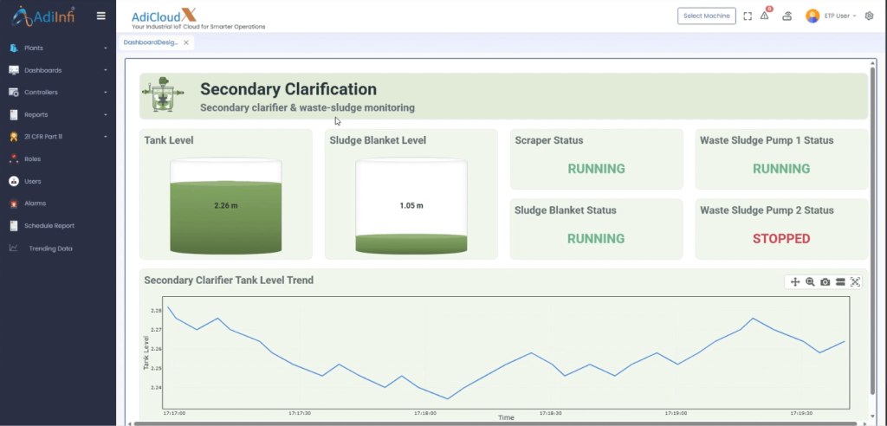Click the Secondary Clarification heading

tap(288, 89)
